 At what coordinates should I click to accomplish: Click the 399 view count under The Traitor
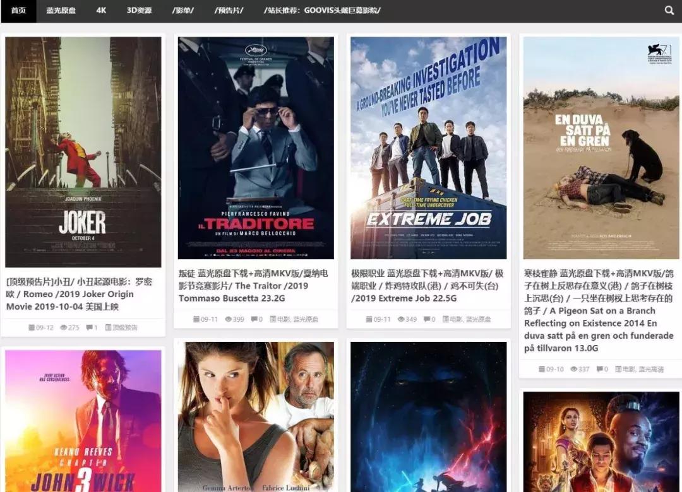click(238, 319)
